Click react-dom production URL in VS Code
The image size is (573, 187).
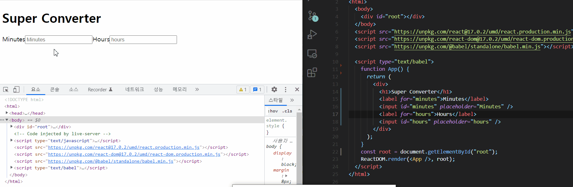click(x=483, y=39)
